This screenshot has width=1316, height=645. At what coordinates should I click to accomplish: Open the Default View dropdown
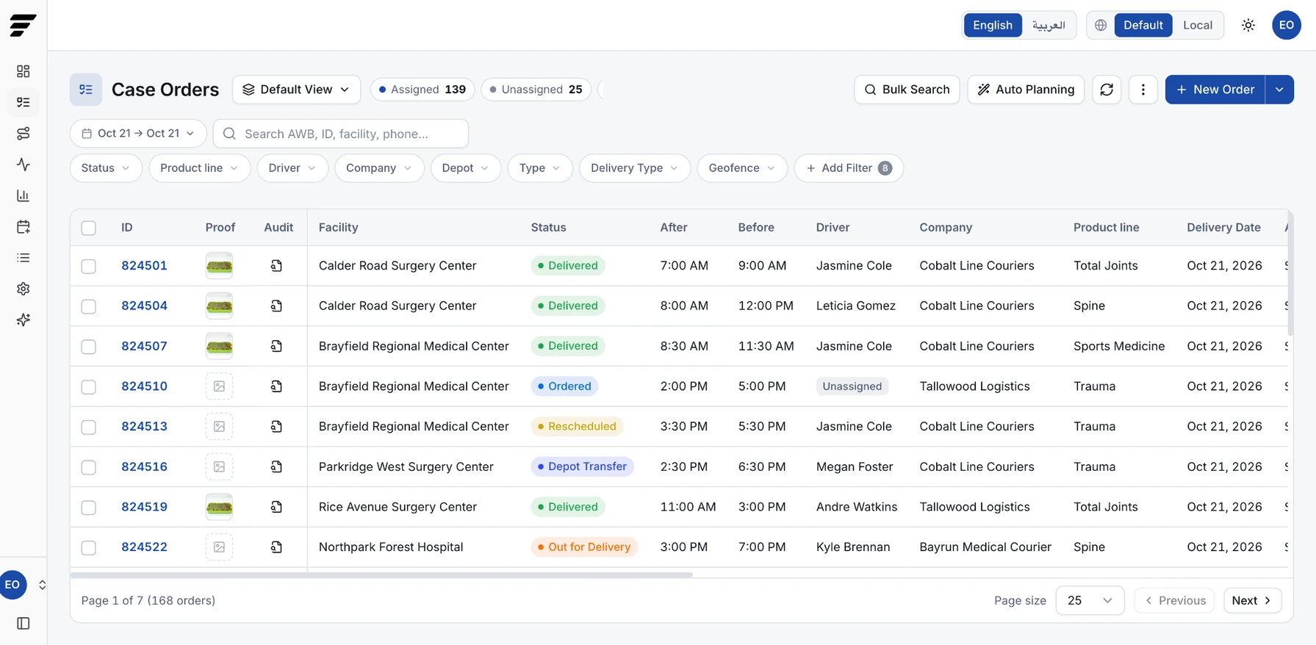point(296,90)
